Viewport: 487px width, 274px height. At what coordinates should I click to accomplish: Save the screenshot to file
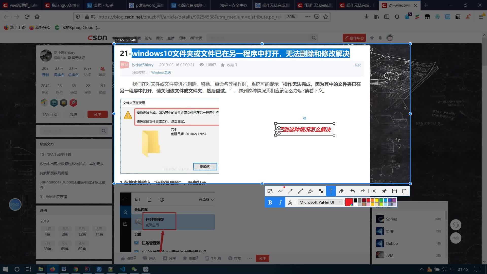[394, 191]
